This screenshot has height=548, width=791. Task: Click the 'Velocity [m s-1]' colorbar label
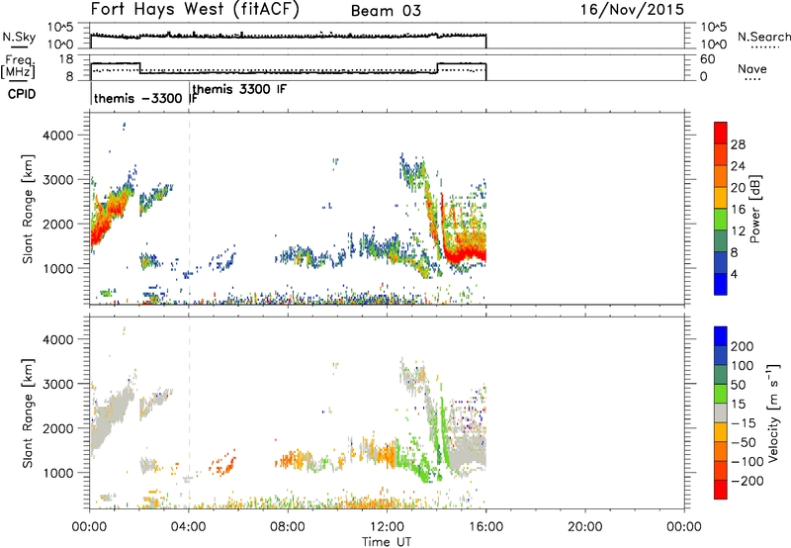[773, 412]
